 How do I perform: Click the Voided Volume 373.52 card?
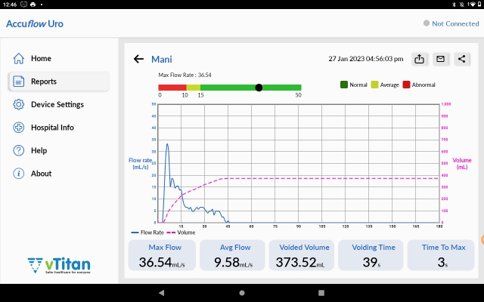tap(302, 255)
